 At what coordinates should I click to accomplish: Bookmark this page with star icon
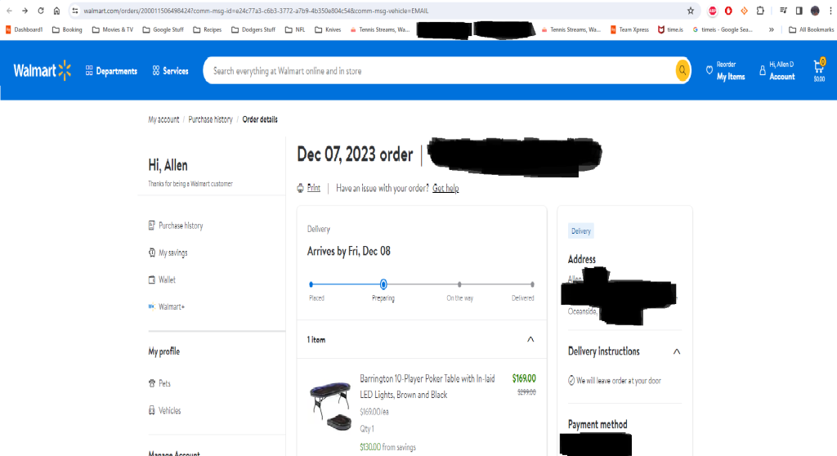coord(691,11)
